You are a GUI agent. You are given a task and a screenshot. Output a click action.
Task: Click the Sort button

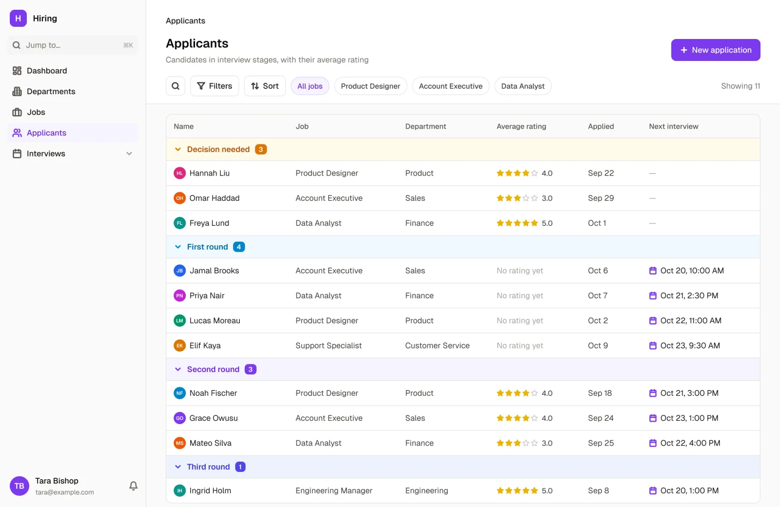click(265, 86)
